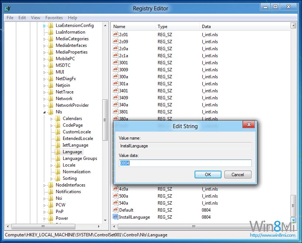302x243 pixels.
Task: Click the MobilePC folder icon
Action: pos(51,59)
